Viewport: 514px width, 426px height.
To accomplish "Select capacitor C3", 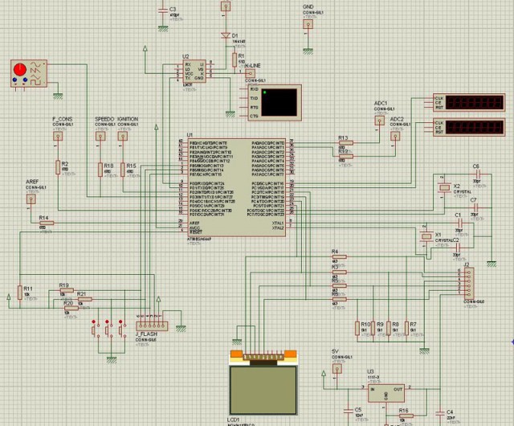I will tap(163, 10).
